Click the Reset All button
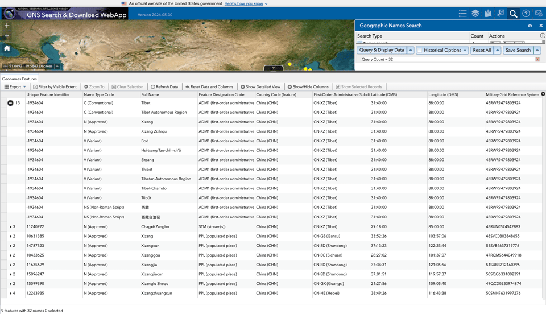The height and width of the screenshot is (314, 546). [x=482, y=50]
